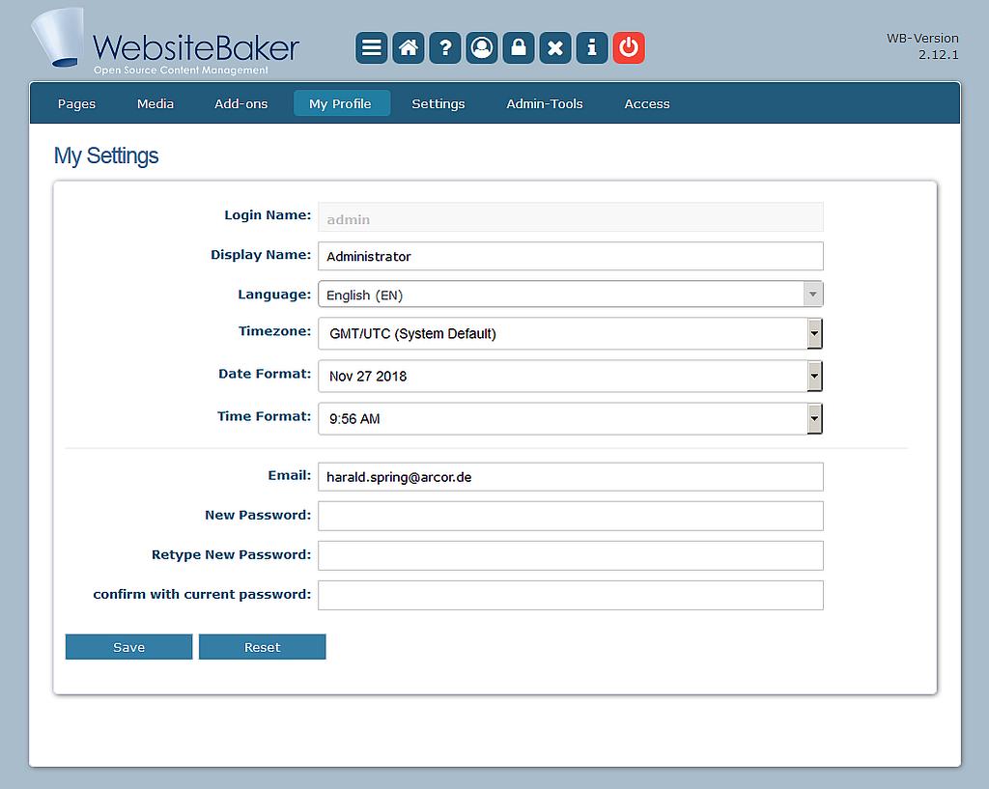
Task: Go to Add-ons section
Action: (x=240, y=103)
